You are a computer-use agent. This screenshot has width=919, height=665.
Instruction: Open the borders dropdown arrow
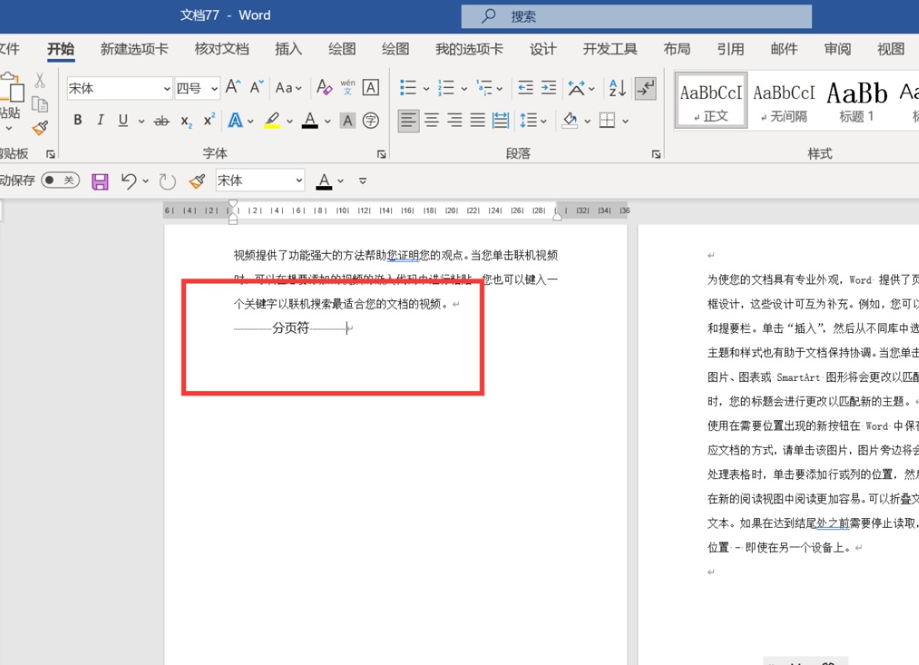(x=625, y=122)
